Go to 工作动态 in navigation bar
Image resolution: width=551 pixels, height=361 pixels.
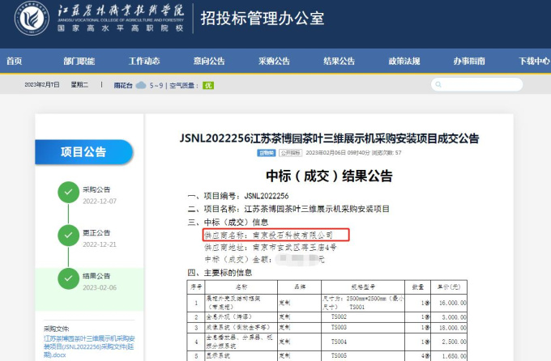[x=144, y=62]
